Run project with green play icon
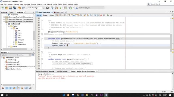The width and height of the screenshot is (174, 97). [x=60, y=8]
